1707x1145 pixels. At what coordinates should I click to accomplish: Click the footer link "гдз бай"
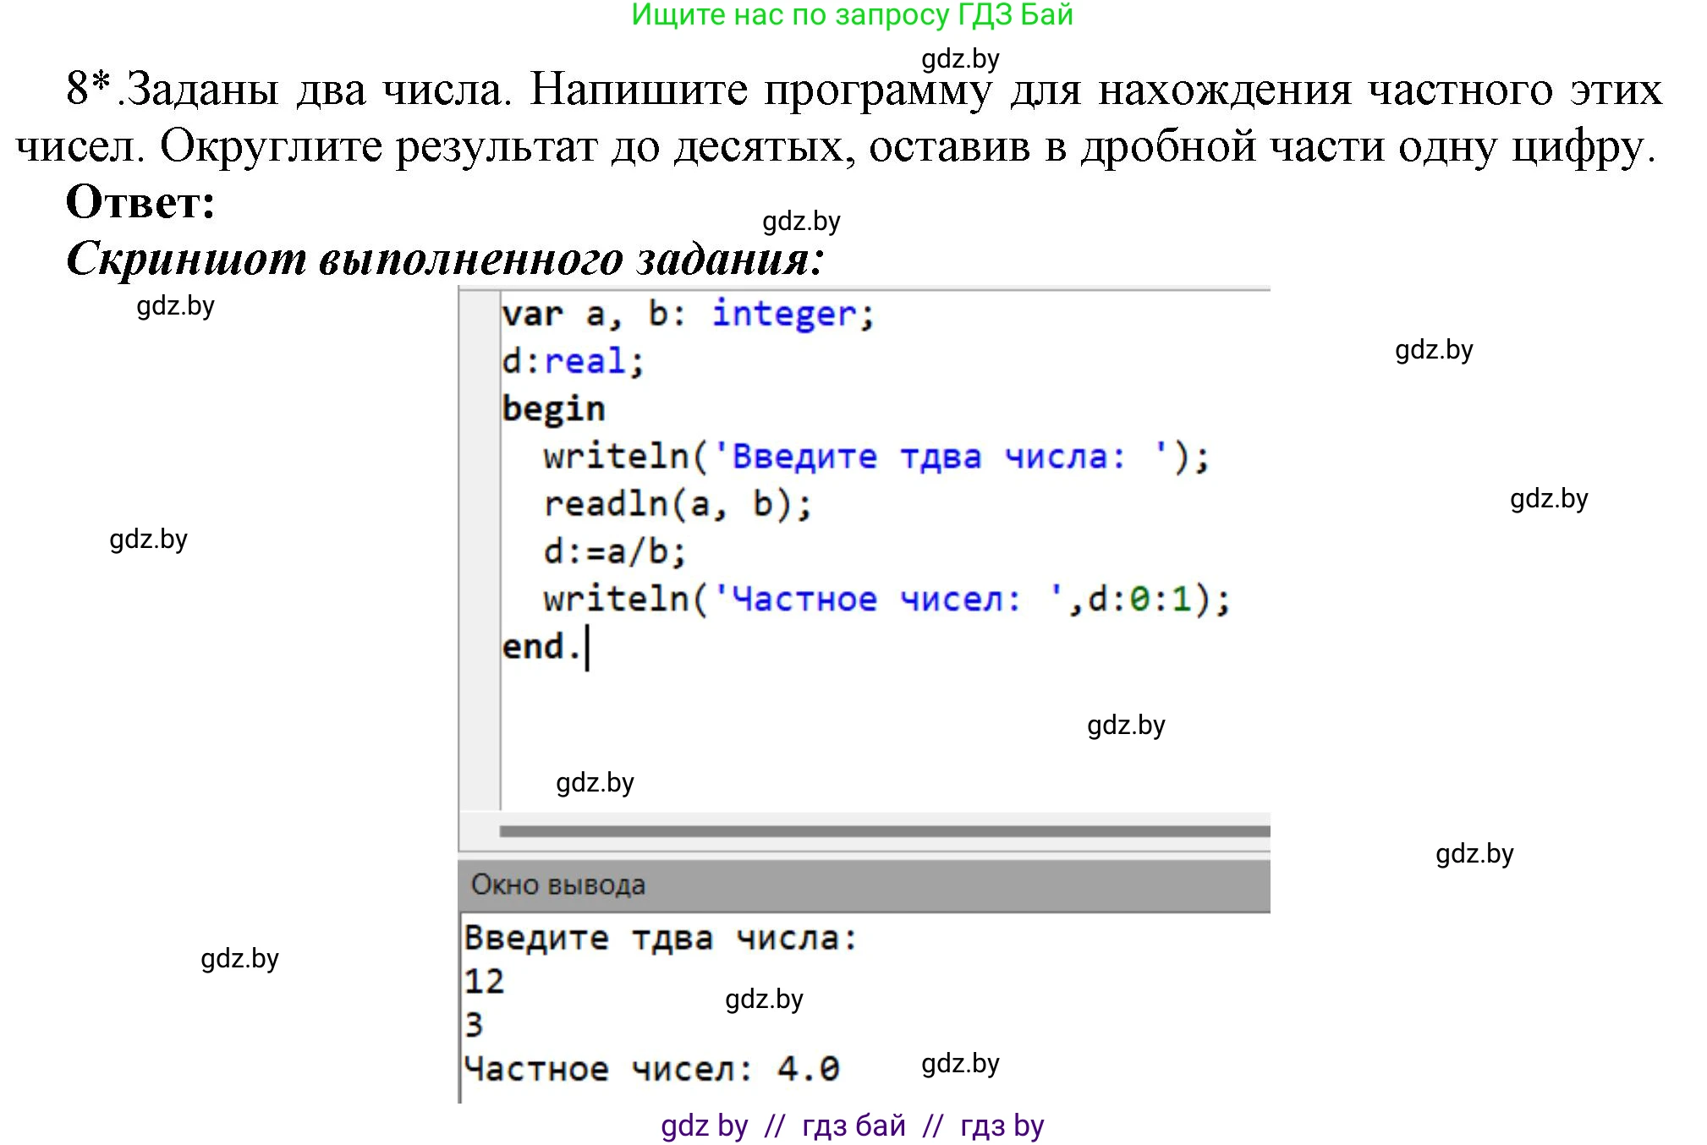[x=853, y=1125]
